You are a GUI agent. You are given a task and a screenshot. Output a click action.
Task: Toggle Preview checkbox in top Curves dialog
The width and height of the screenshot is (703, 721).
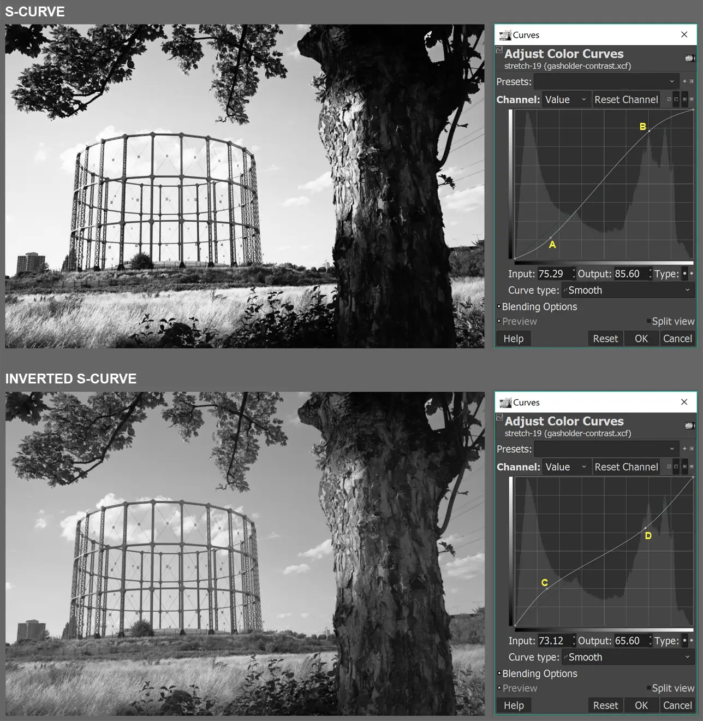click(x=499, y=321)
